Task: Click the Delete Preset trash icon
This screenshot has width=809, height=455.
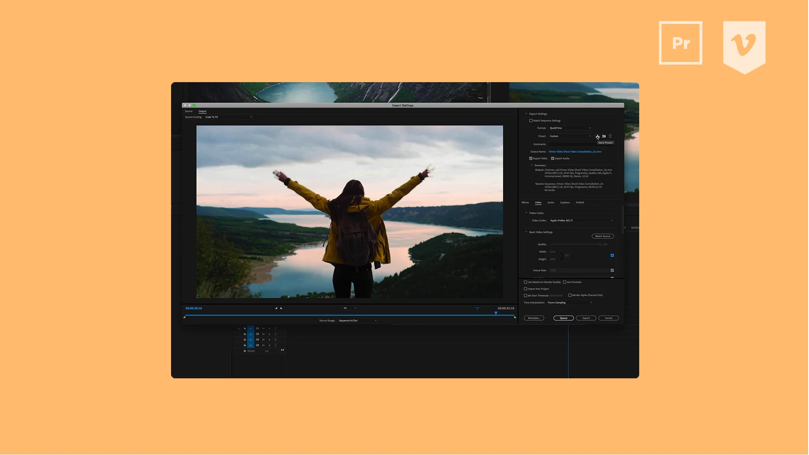Action: point(610,136)
